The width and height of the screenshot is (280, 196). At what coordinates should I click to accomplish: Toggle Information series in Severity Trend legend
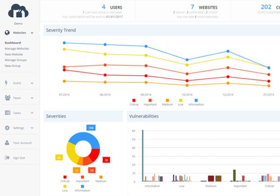pyautogui.click(x=196, y=100)
